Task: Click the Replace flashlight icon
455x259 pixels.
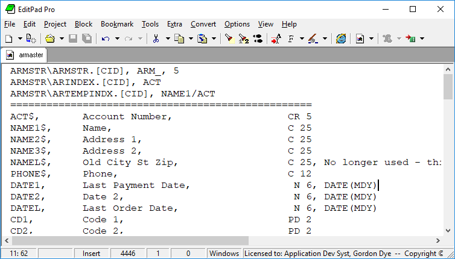Action: tap(243, 39)
